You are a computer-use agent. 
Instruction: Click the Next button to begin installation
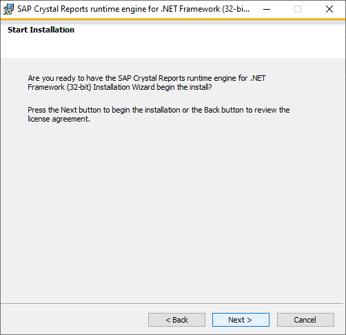241,320
